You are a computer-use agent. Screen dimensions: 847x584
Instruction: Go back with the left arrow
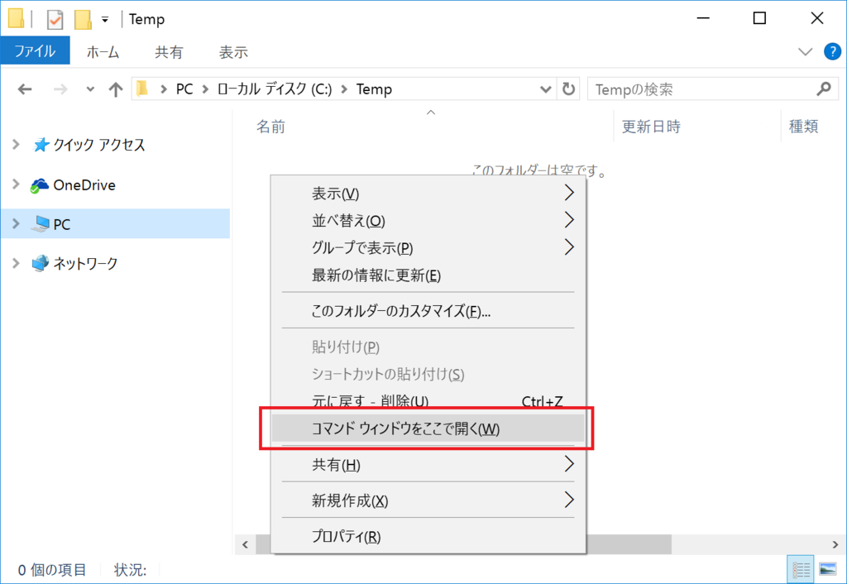click(25, 89)
